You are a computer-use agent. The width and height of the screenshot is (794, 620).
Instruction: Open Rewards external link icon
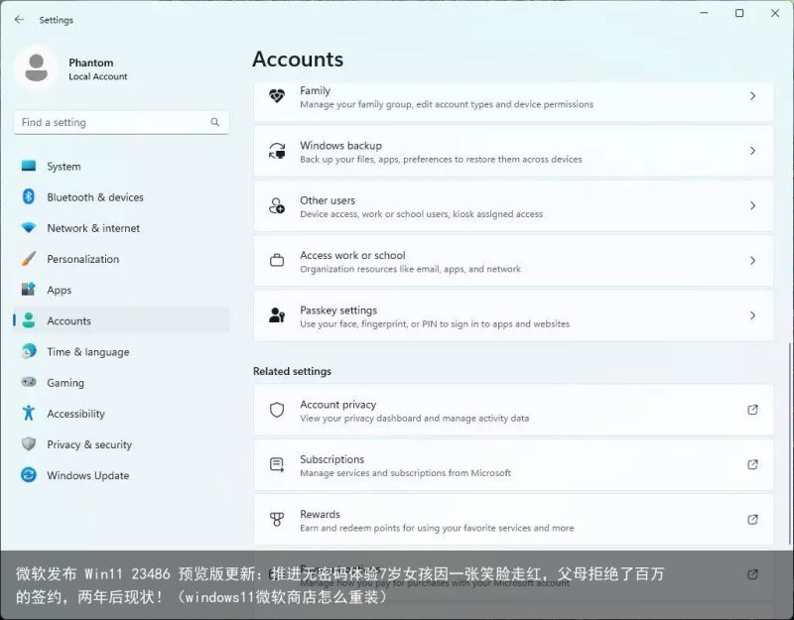click(753, 519)
